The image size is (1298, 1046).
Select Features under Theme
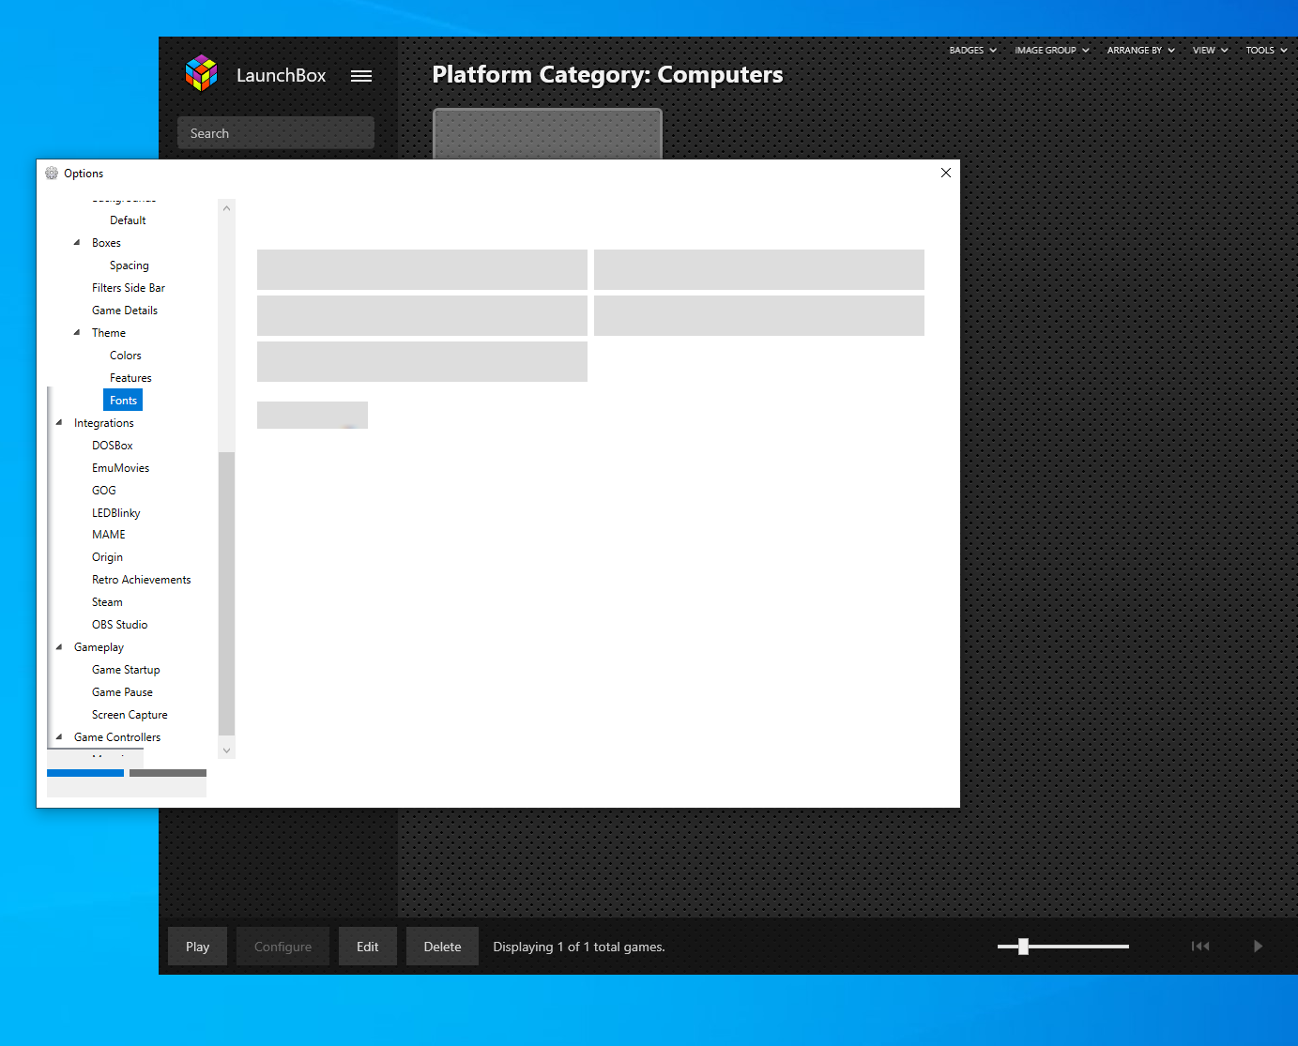(x=130, y=378)
